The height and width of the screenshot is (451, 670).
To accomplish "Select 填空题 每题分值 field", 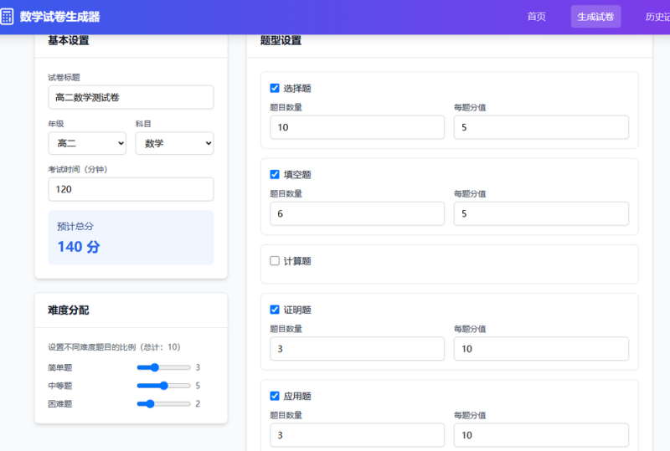I will 541,213.
